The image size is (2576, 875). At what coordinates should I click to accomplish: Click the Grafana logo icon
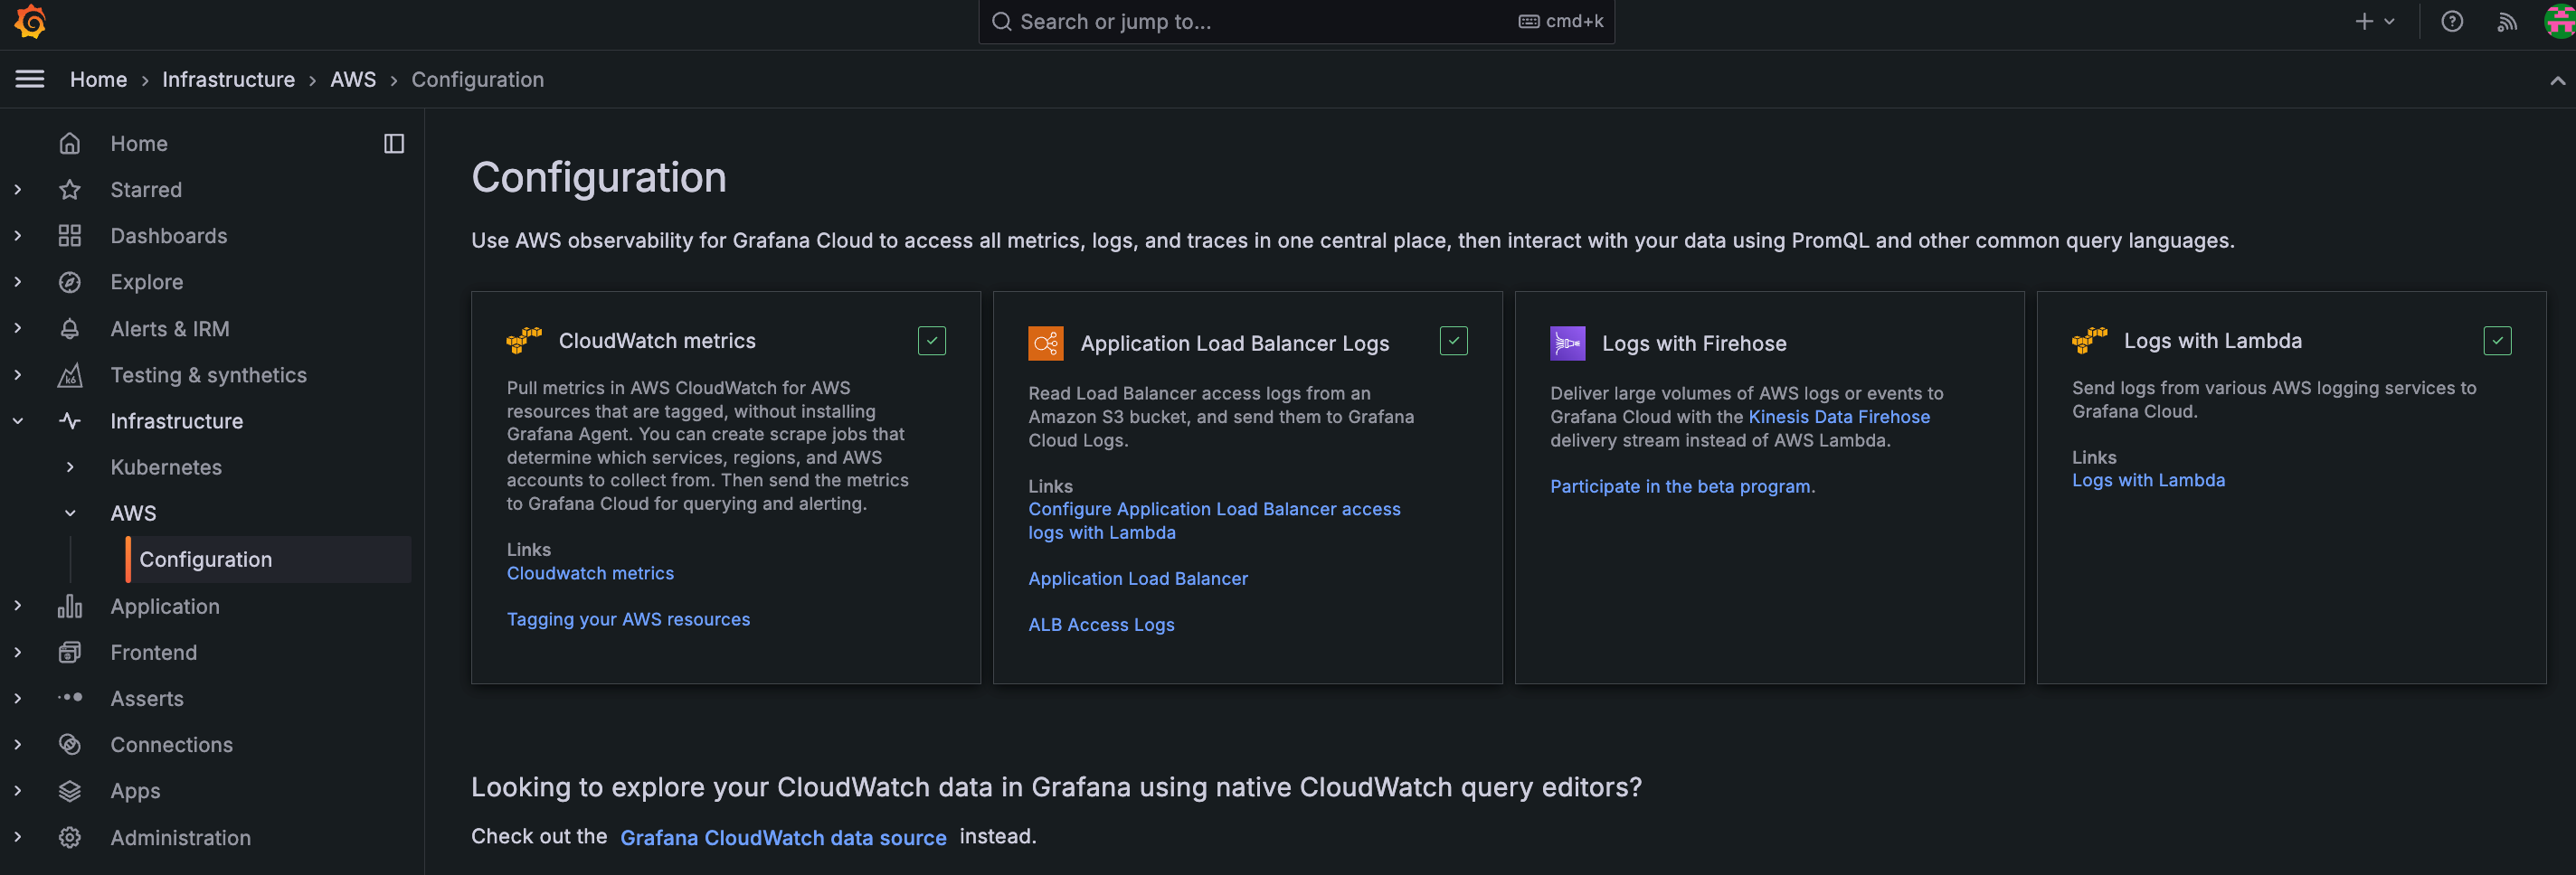pos(31,21)
